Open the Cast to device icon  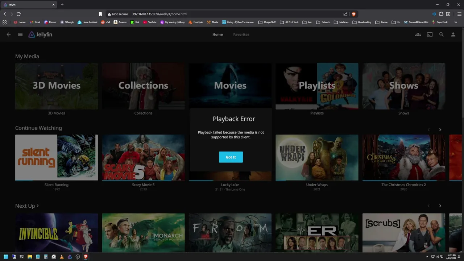430,34
